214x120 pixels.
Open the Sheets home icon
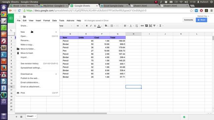click(x=11, y=18)
